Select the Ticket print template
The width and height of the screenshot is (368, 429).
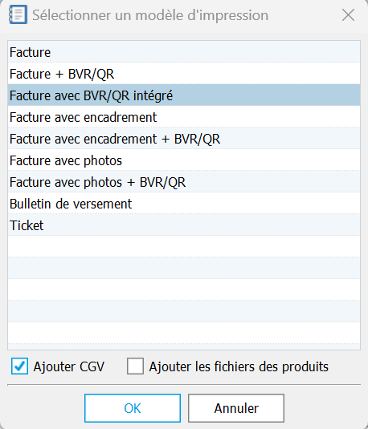point(184,225)
